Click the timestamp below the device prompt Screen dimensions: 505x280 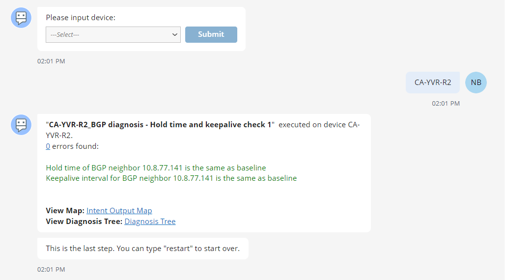click(x=51, y=61)
